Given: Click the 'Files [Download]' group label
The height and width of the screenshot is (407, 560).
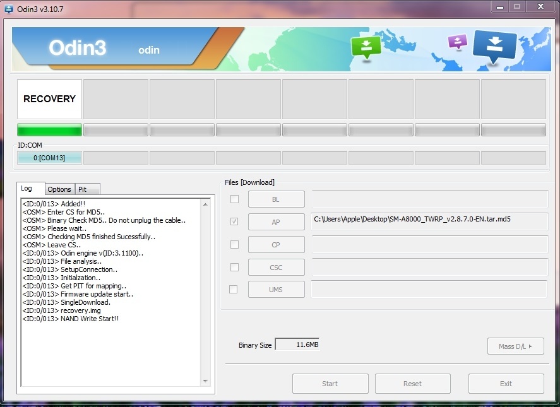Looking at the screenshot, I should click(249, 182).
